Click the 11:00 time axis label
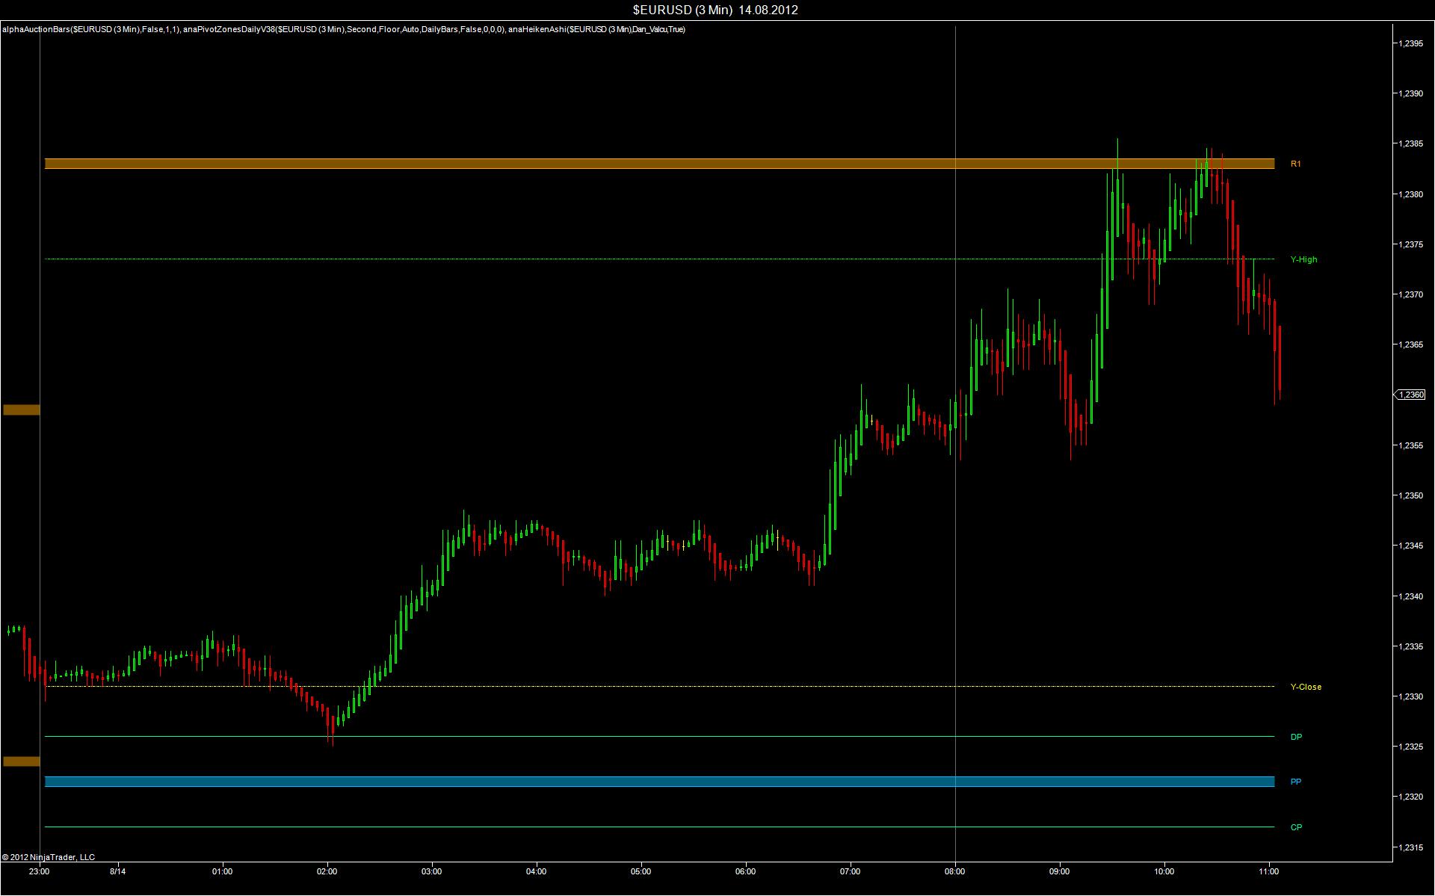The image size is (1435, 896). click(1268, 871)
